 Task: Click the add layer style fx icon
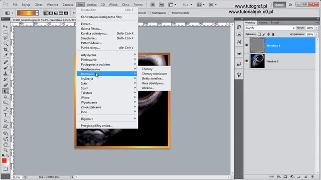[x=278, y=176]
